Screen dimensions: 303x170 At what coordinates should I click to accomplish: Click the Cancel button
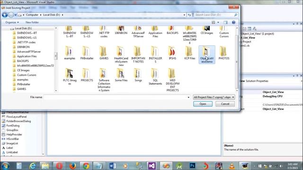click(225, 104)
